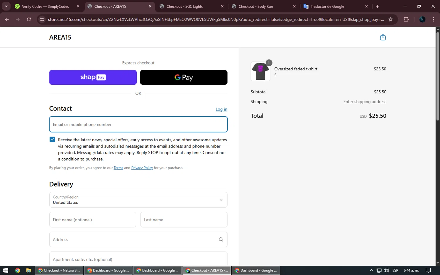Switch to Checkout - AREA15 taskbar window
Screen dimensions: 440x275
tap(207, 270)
